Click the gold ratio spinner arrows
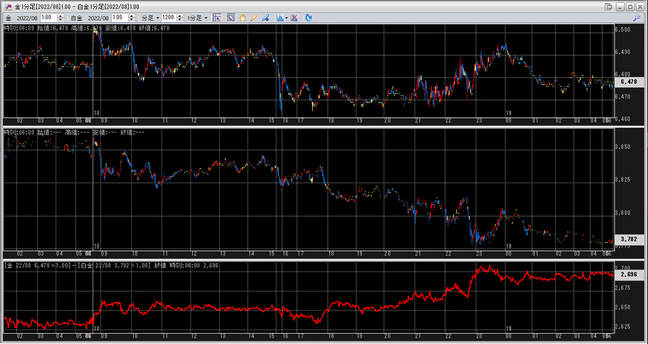Screen dimensions: 648x344 click(61, 17)
